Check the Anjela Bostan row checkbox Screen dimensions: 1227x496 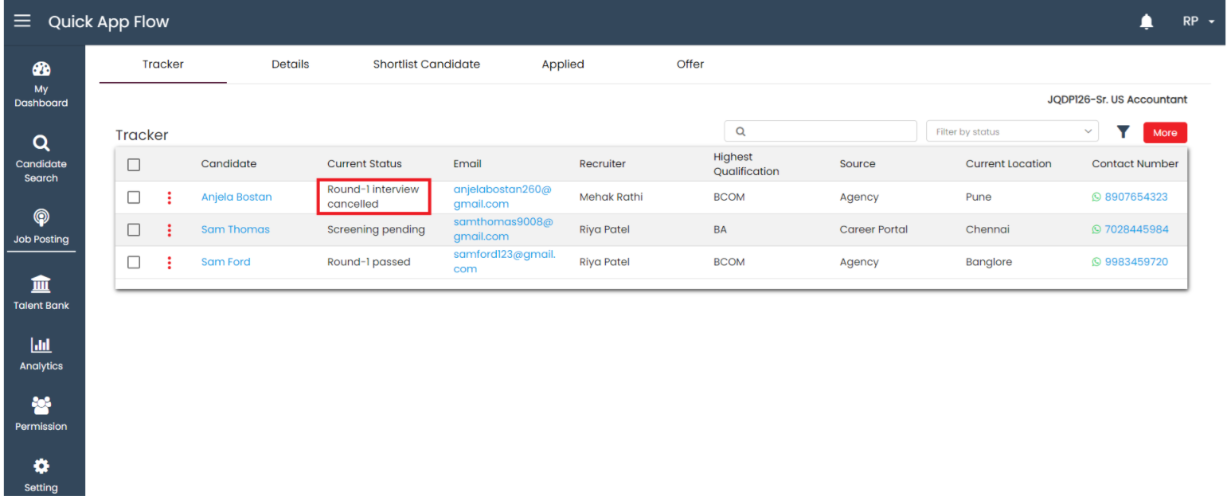(134, 197)
